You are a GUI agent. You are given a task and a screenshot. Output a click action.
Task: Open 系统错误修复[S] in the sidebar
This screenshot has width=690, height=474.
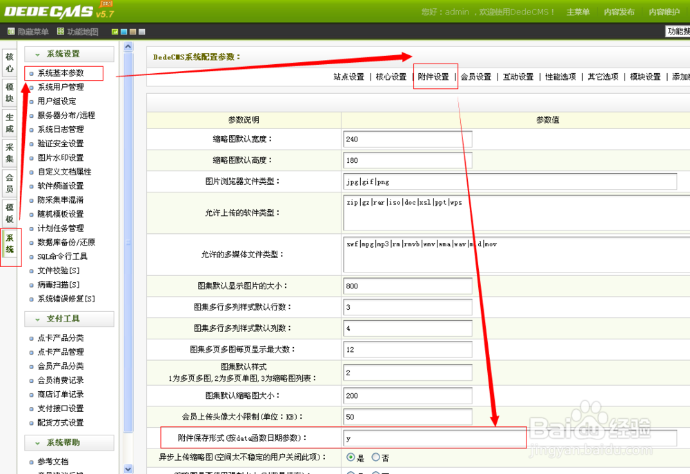(x=66, y=299)
